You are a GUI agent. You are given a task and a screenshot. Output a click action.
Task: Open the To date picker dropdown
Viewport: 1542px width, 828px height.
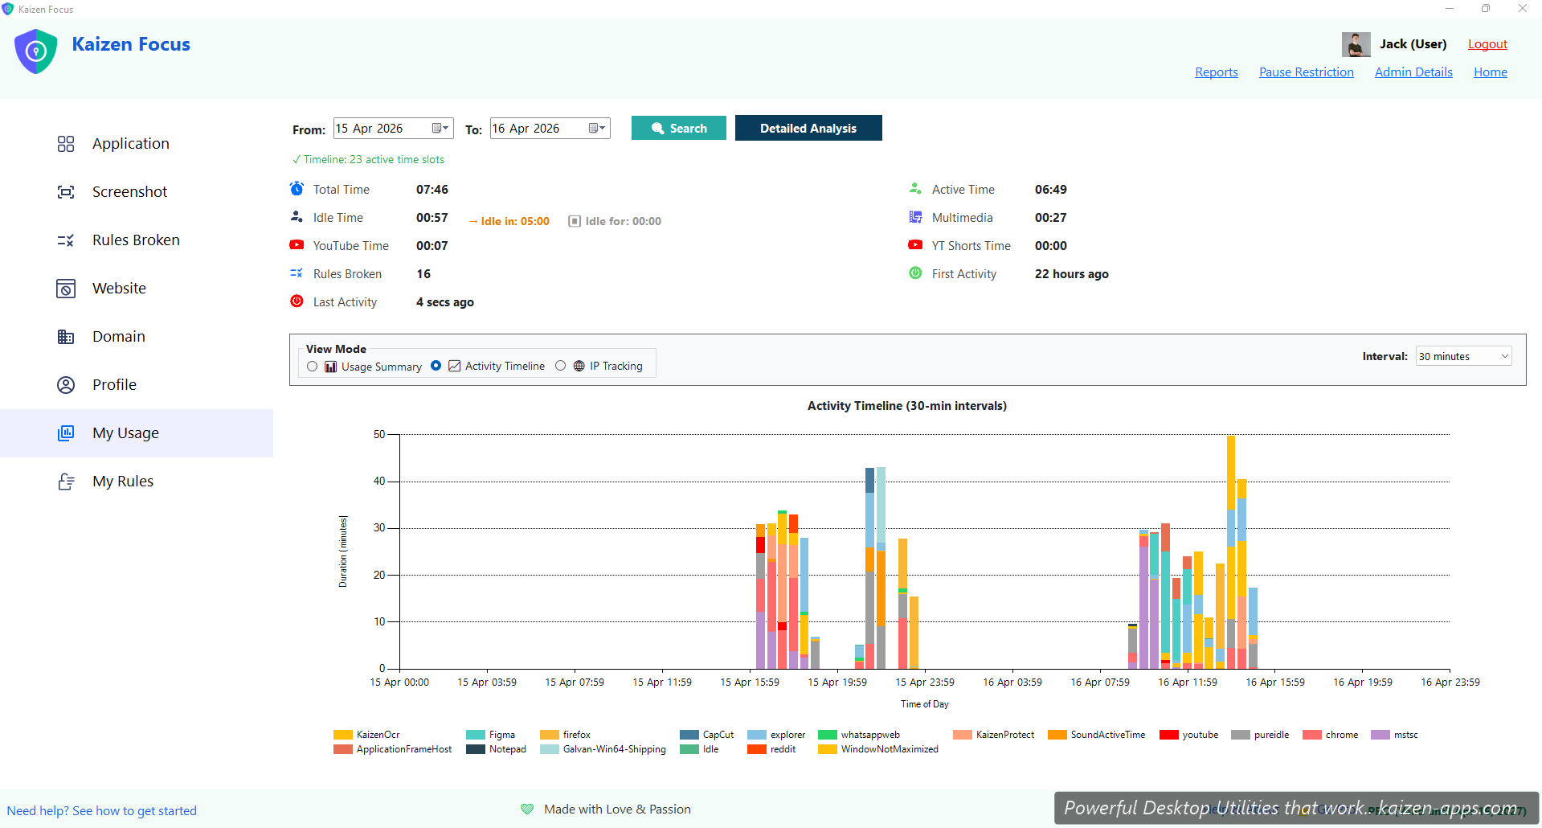click(597, 129)
